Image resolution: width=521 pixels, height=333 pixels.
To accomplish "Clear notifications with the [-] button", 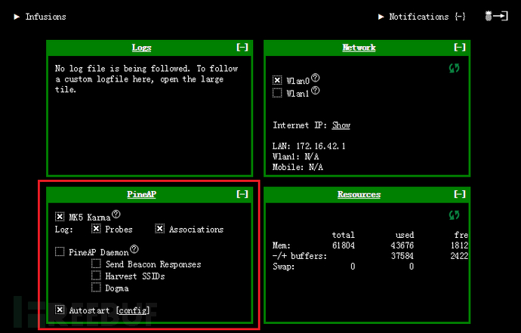I will (x=460, y=17).
